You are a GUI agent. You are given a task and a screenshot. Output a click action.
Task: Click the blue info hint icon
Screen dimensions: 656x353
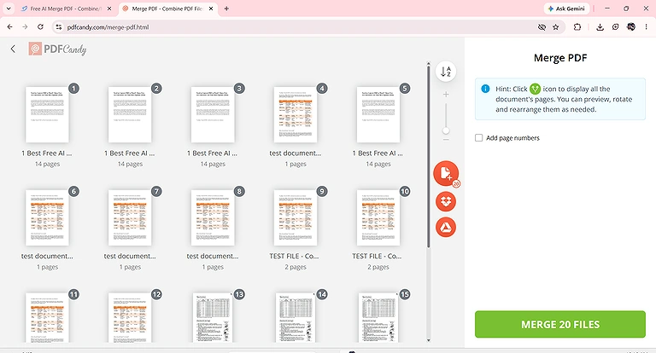pos(485,89)
